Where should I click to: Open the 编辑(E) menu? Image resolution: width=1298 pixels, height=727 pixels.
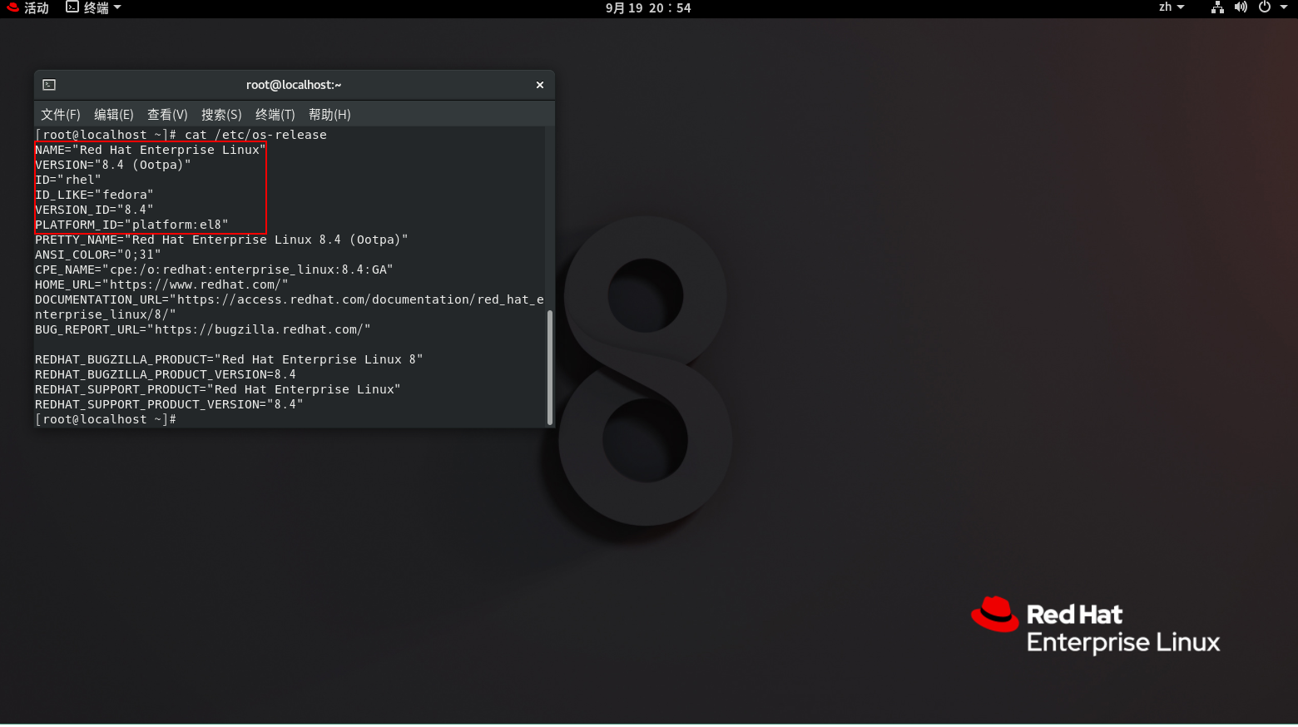coord(114,115)
